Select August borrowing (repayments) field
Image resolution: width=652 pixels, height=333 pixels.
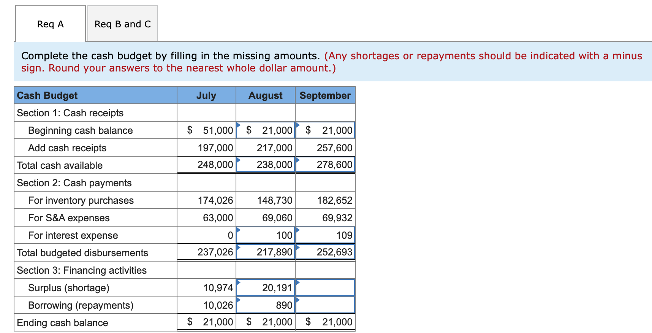[266, 305]
